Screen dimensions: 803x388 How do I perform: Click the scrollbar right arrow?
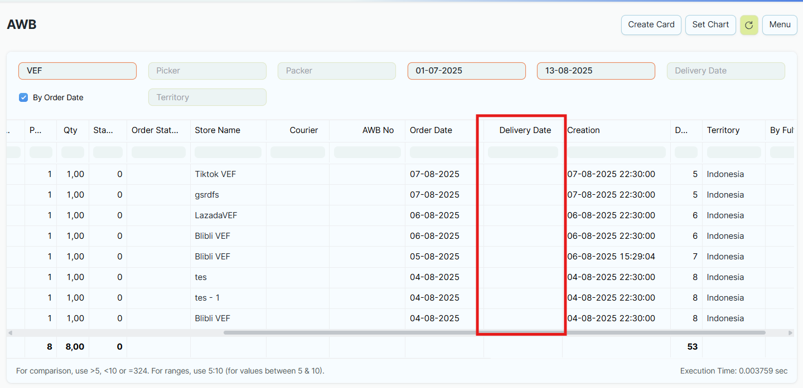pos(790,333)
